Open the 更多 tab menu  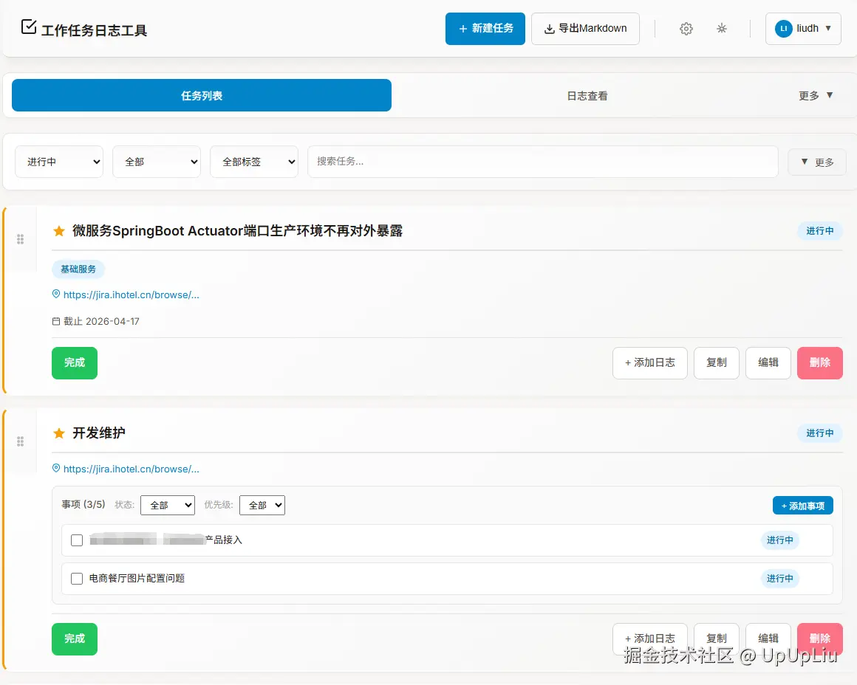[x=816, y=96]
